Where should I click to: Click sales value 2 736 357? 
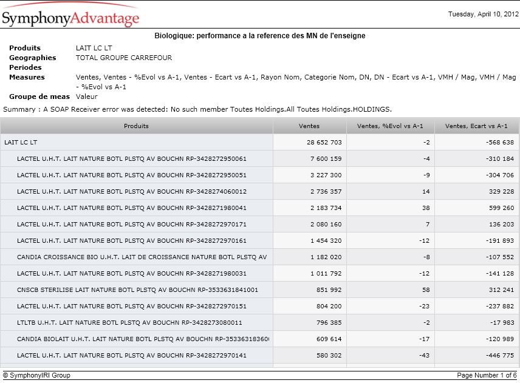pyautogui.click(x=326, y=192)
